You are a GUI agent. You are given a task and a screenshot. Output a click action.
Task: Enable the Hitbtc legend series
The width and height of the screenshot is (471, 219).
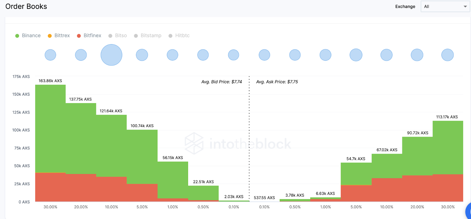[179, 36]
